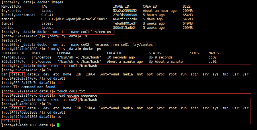Click image ID 300e315adb2f

click(x=125, y=28)
